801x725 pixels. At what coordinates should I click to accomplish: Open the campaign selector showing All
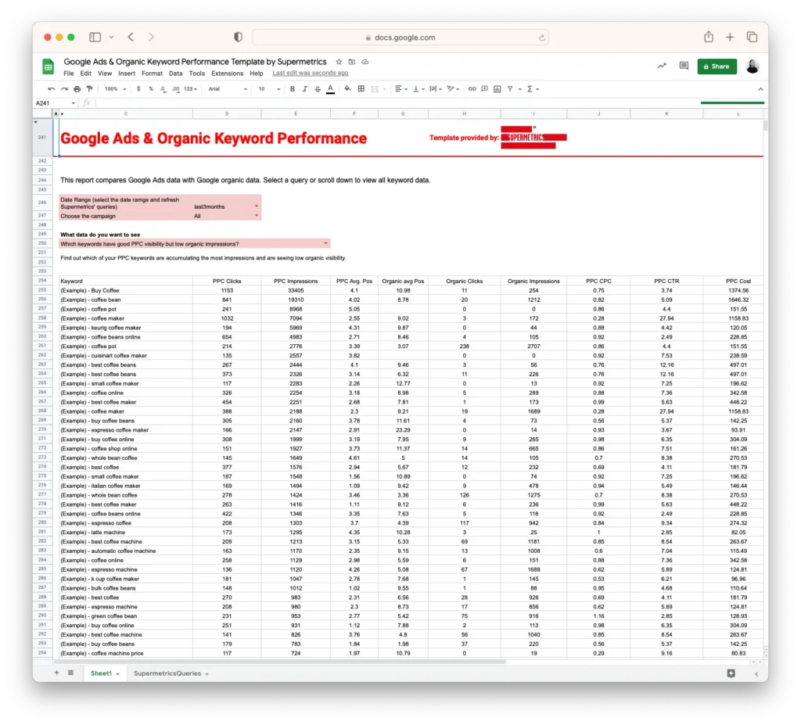[x=256, y=215]
